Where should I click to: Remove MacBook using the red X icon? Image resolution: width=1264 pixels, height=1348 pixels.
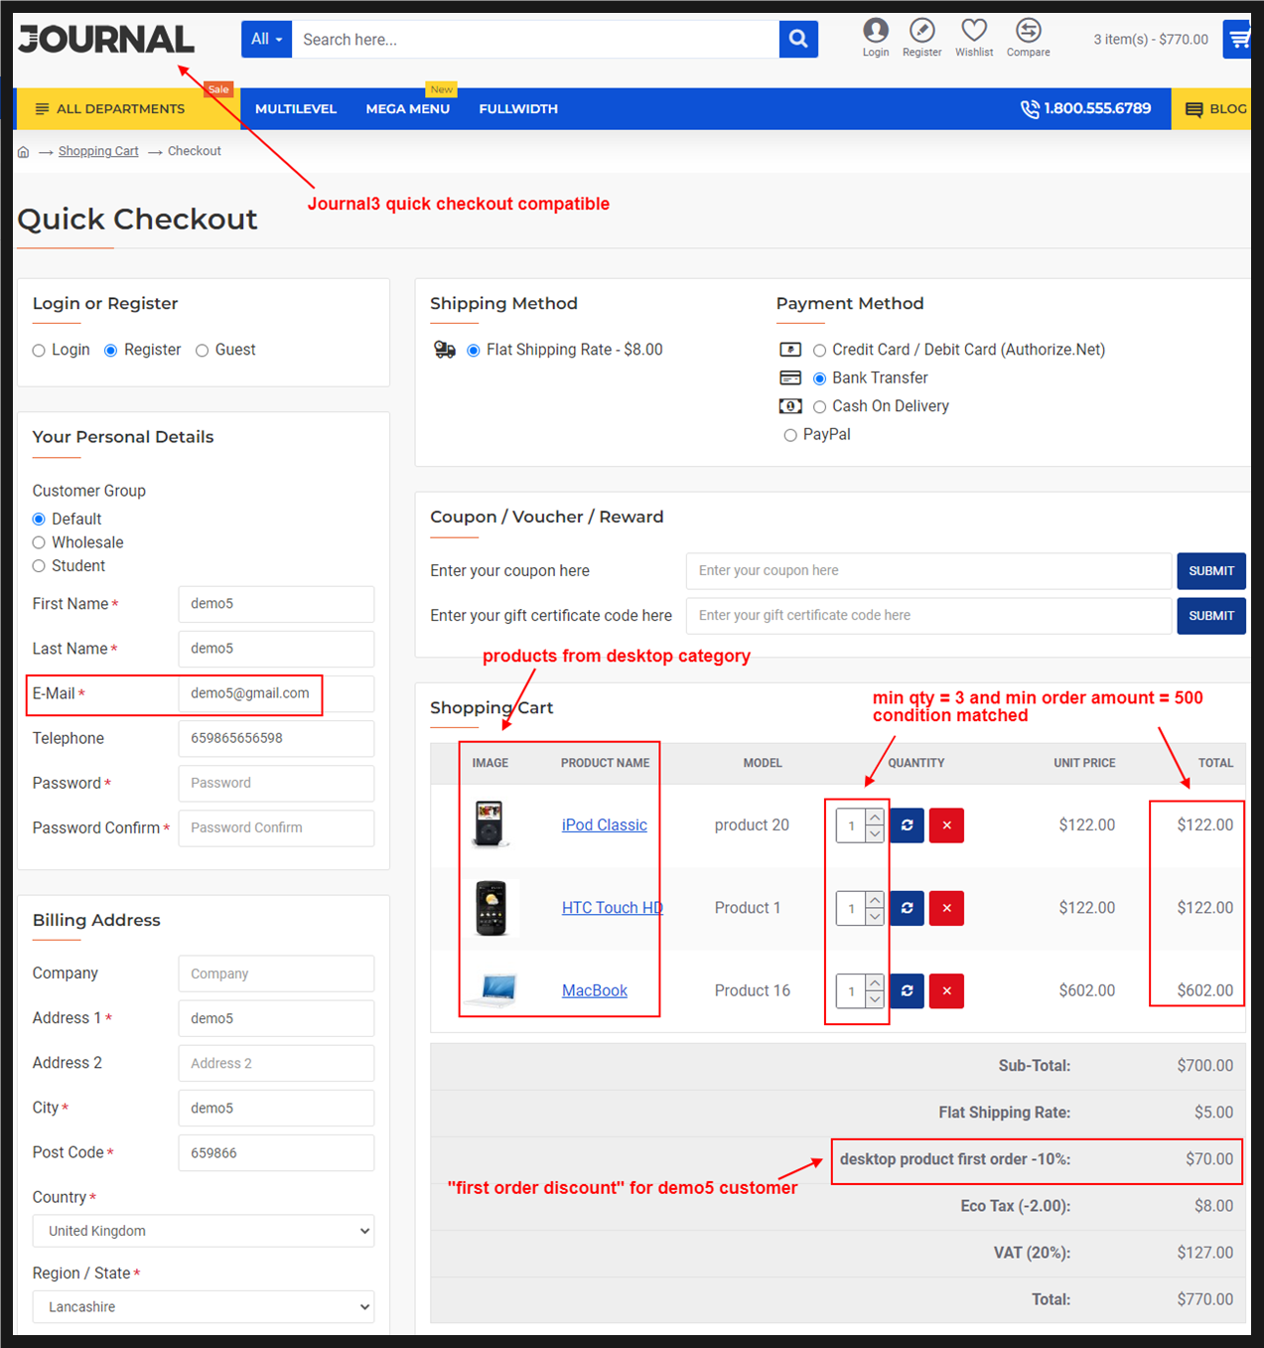pos(945,990)
